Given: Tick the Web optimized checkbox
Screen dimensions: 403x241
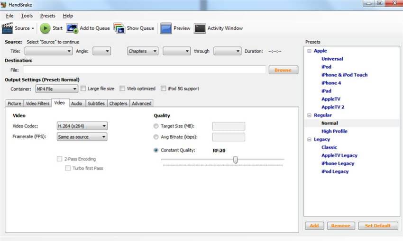Looking at the screenshot, I should [122, 89].
